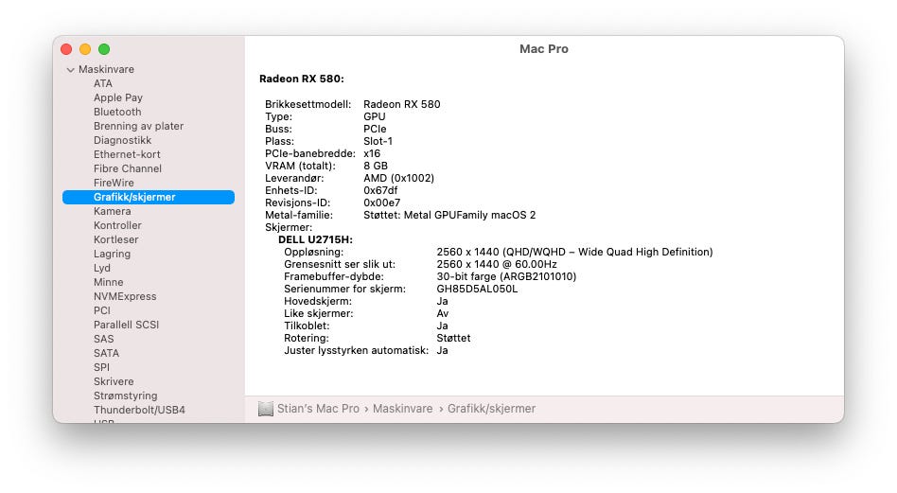Open the Kamera entry
The height and width of the screenshot is (493, 897).
click(112, 211)
